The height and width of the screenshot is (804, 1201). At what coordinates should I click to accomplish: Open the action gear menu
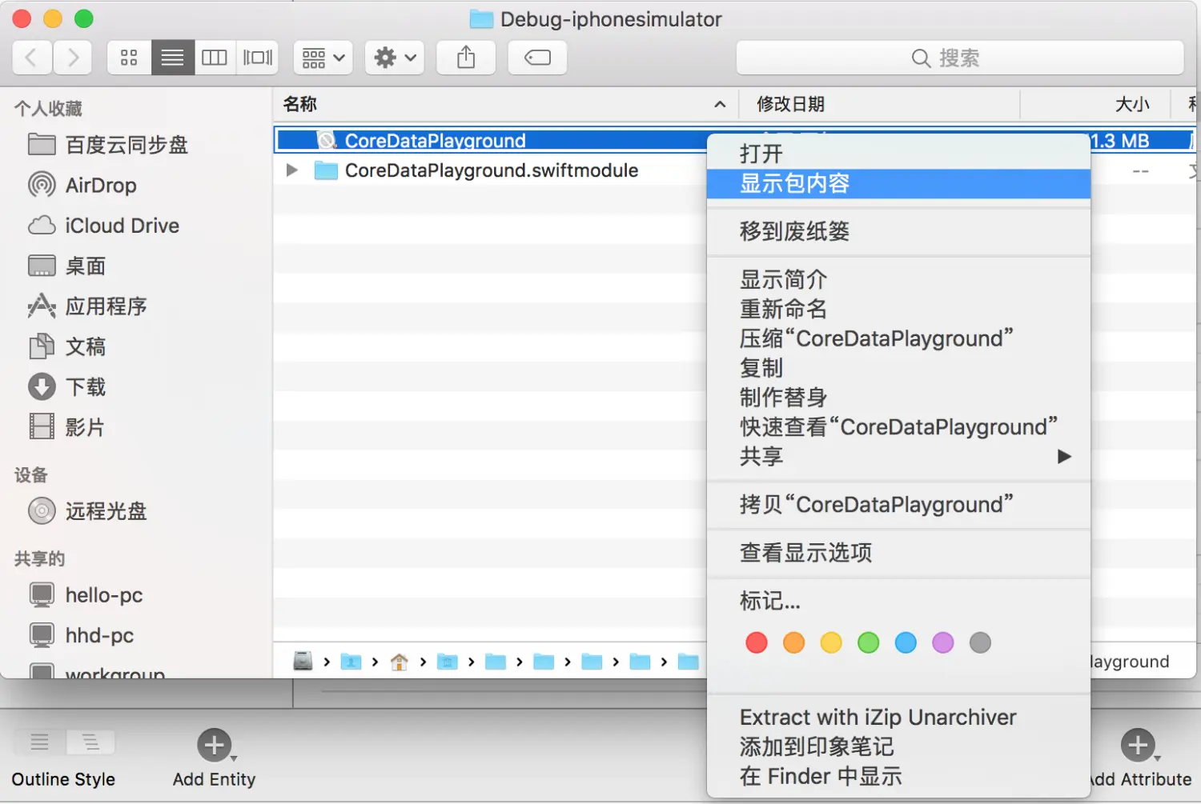pos(395,58)
